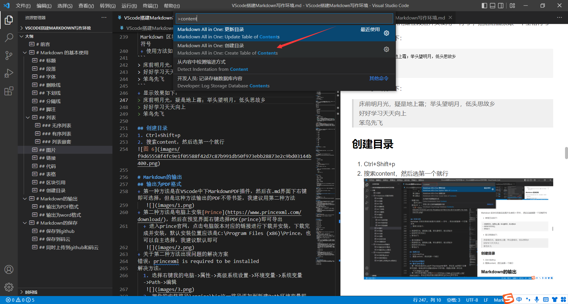Image resolution: width=568 pixels, height=304 pixels.
Task: Configure keybinding gear for Update Table of Contents
Action: coord(386,33)
